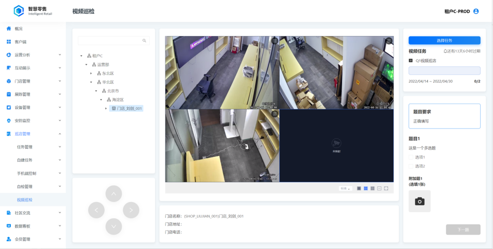Click the camera snapshot upload icon
This screenshot has height=249, width=493.
419,202
